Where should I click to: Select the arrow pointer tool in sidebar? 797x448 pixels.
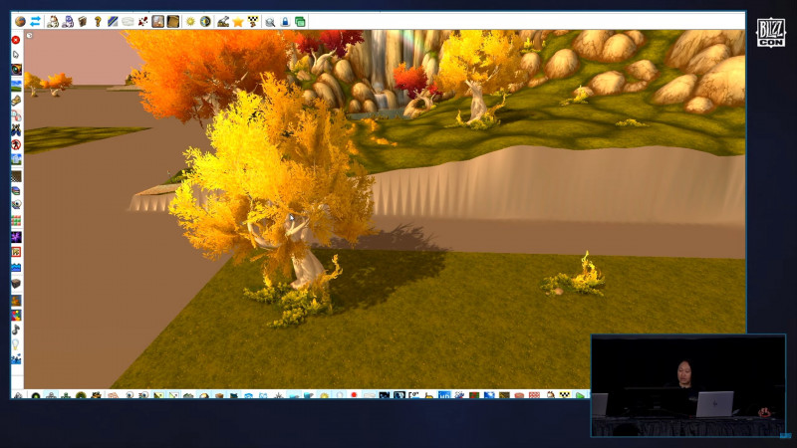(16, 55)
